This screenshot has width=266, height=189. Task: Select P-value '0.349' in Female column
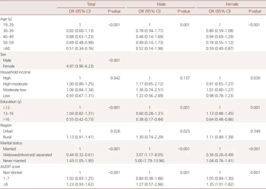pos(255,132)
